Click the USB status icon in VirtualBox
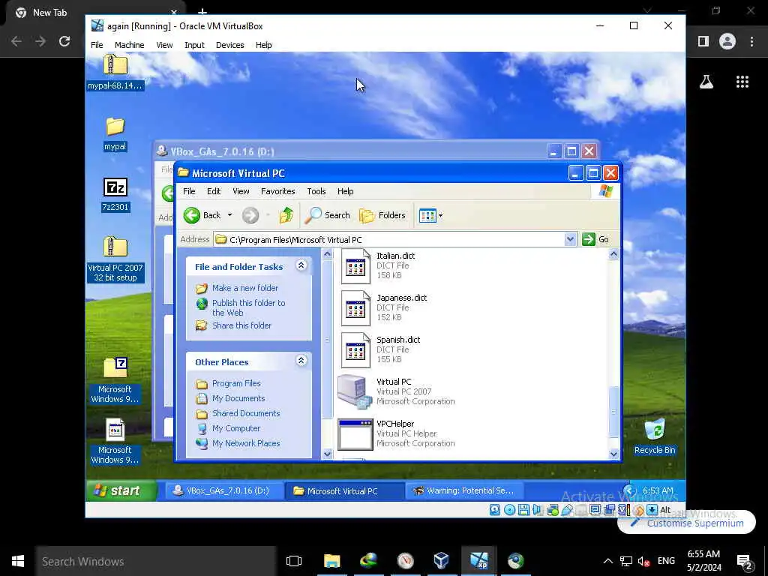 coord(567,510)
